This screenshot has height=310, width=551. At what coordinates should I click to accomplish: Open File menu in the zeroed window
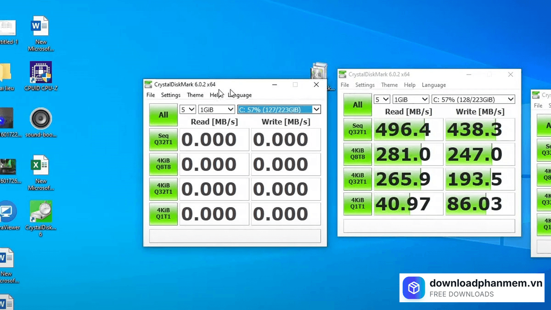(x=151, y=95)
